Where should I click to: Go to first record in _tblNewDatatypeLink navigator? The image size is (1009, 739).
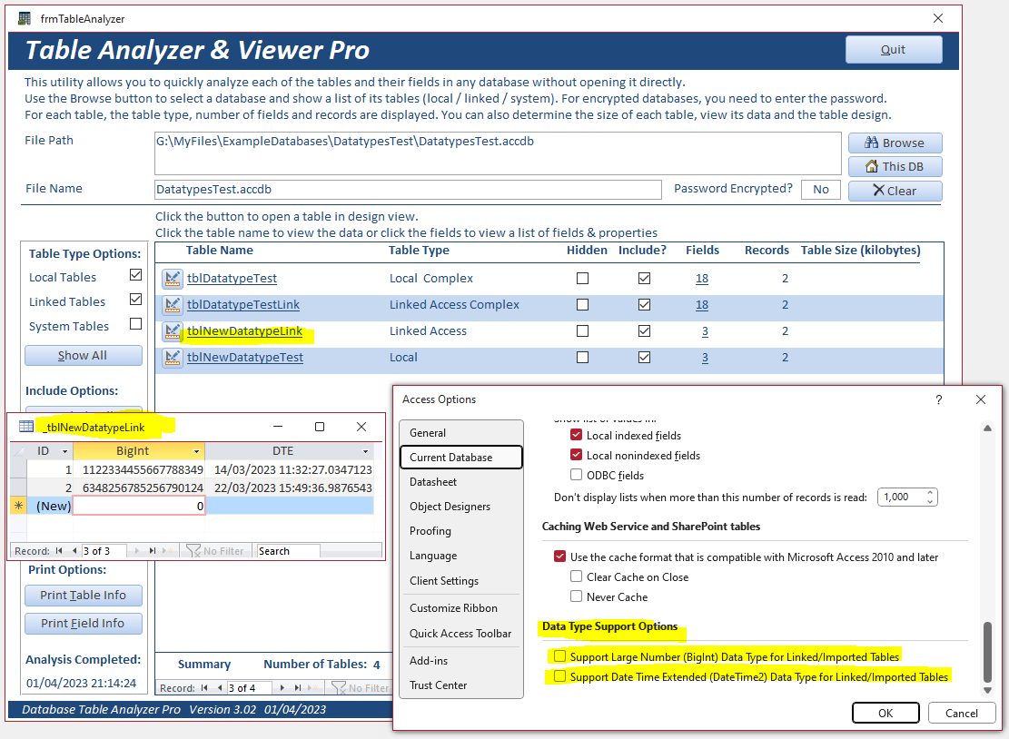click(59, 550)
